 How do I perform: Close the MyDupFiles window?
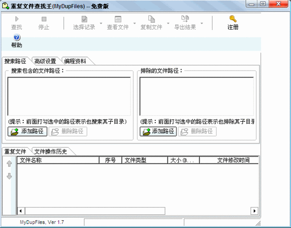278,4
